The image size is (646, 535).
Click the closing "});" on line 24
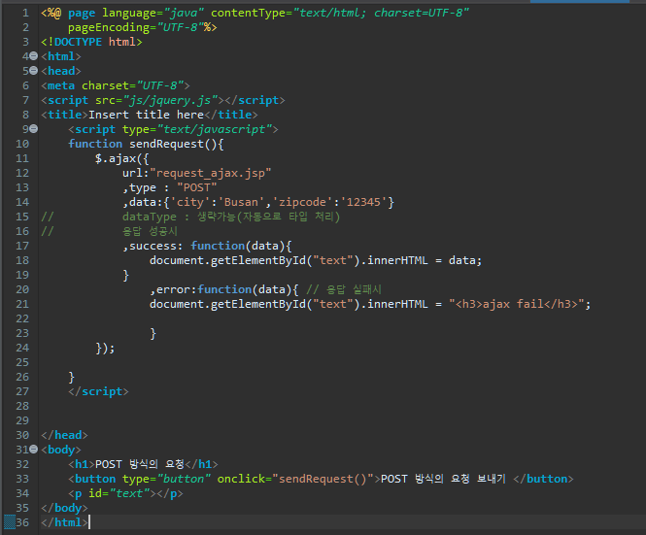pyautogui.click(x=105, y=348)
